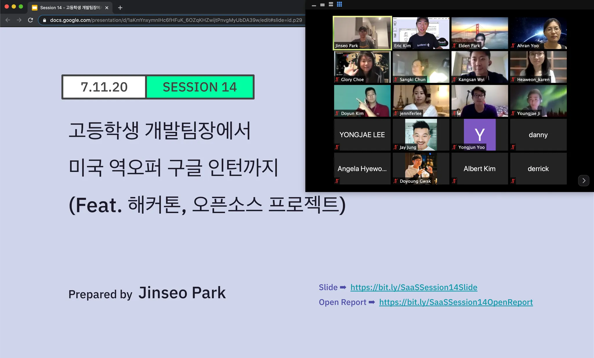Show next page of gallery participants
The width and height of the screenshot is (594, 358).
(584, 181)
